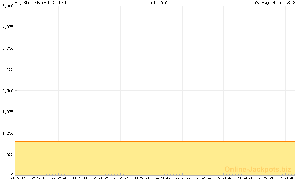This screenshot has height=181, width=295.
Task: Open the Online-Jackpots.biz watermark link
Action: 258,169
